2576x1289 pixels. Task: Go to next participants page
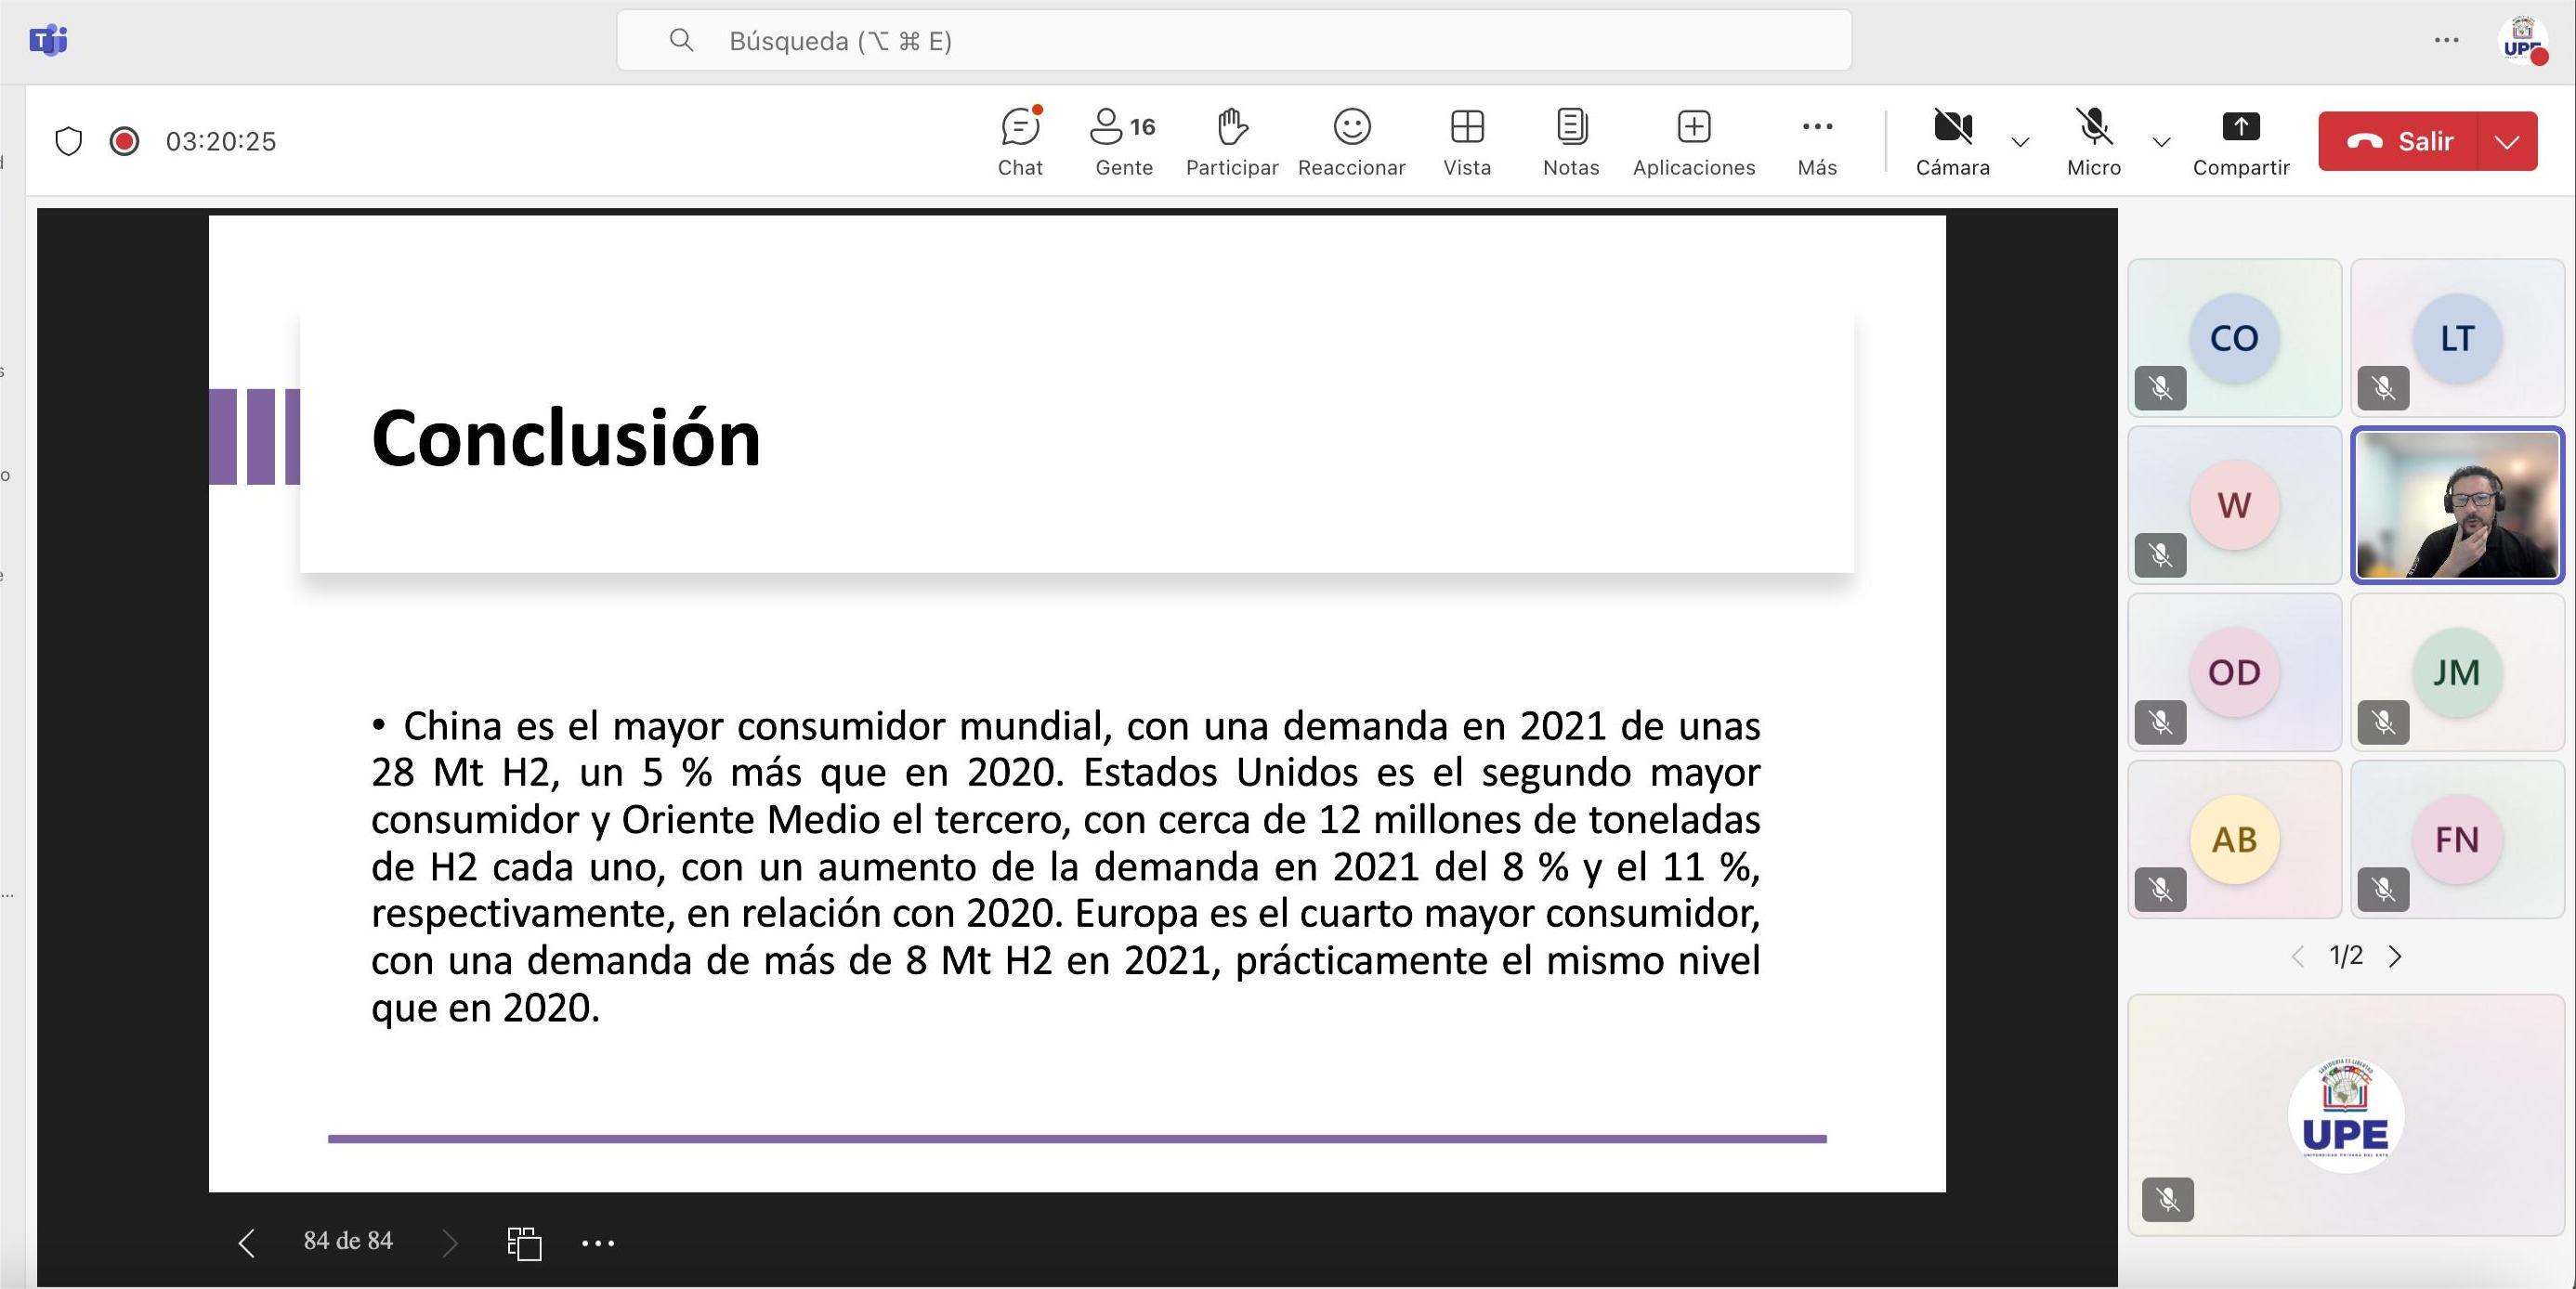tap(2395, 957)
